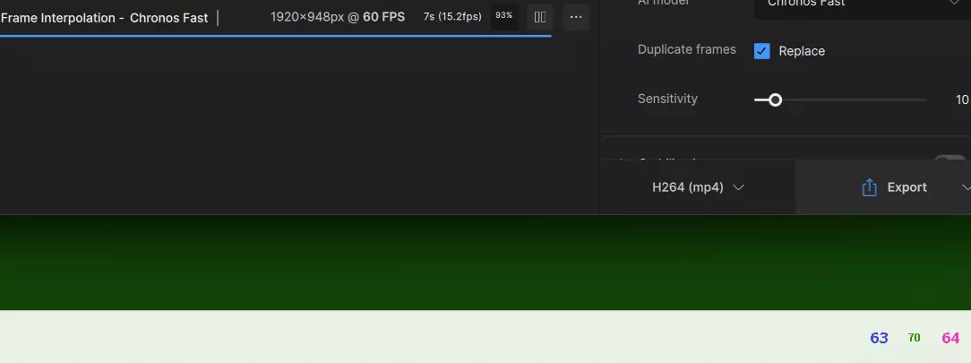Image resolution: width=971 pixels, height=363 pixels.
Task: Click the 7s (15.2fps) render time text
Action: pyautogui.click(x=452, y=17)
